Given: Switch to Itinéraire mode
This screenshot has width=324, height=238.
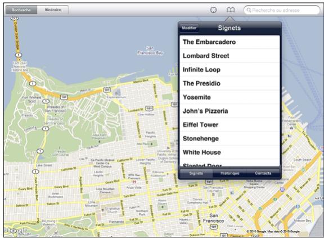Looking at the screenshot, I should pos(53,10).
